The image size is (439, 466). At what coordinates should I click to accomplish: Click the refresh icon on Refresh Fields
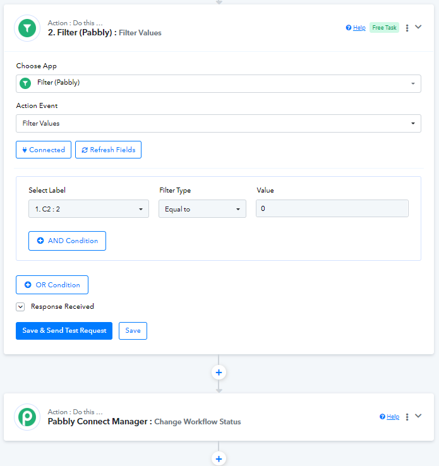(x=85, y=150)
